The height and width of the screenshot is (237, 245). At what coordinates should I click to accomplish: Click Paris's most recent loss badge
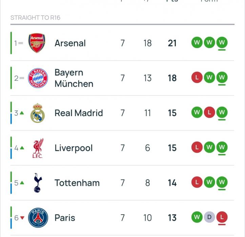click(222, 217)
